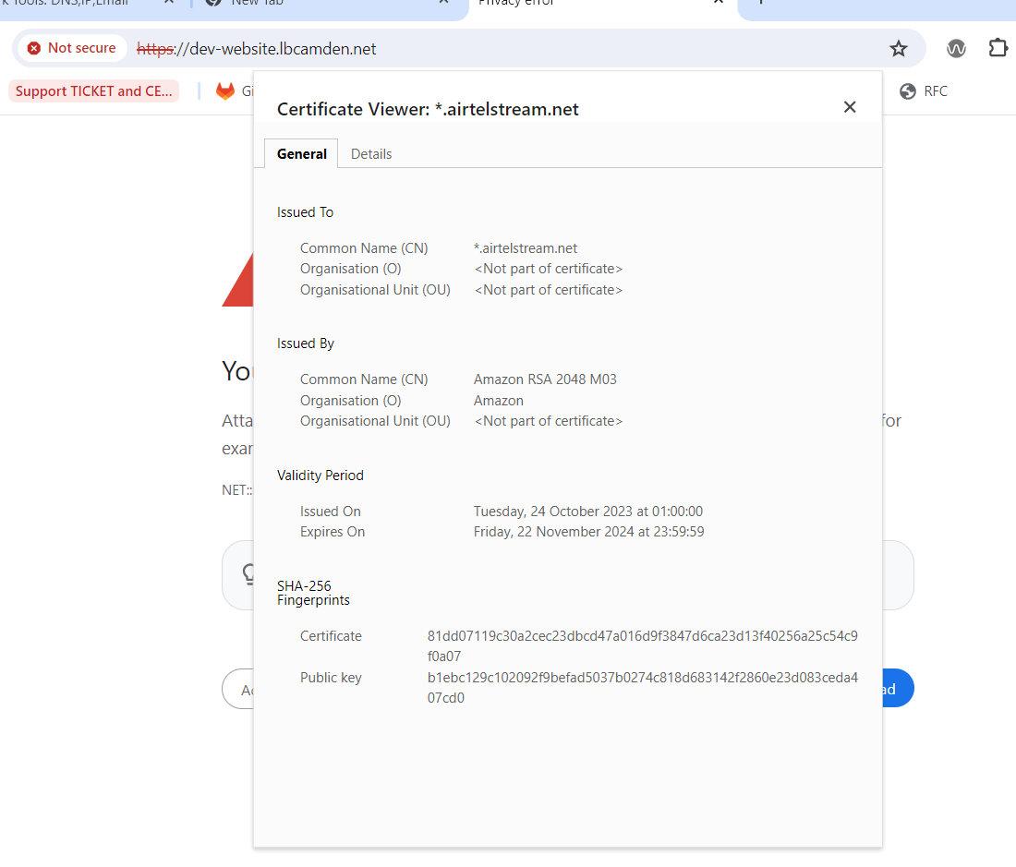
Task: Open the RFC bookmark
Action: tap(924, 91)
